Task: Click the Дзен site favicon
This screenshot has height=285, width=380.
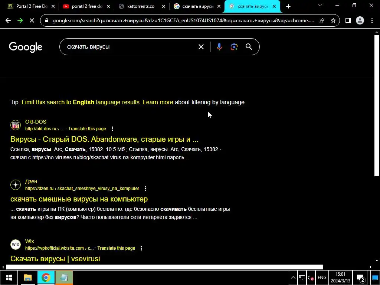Action: coord(16,185)
